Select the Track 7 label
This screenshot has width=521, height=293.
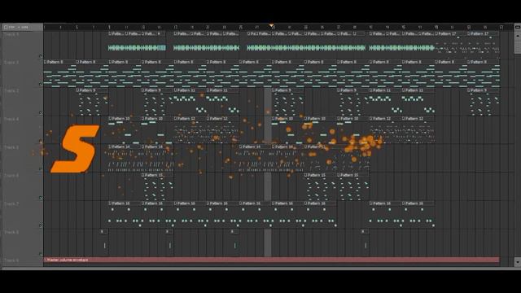pyautogui.click(x=11, y=203)
